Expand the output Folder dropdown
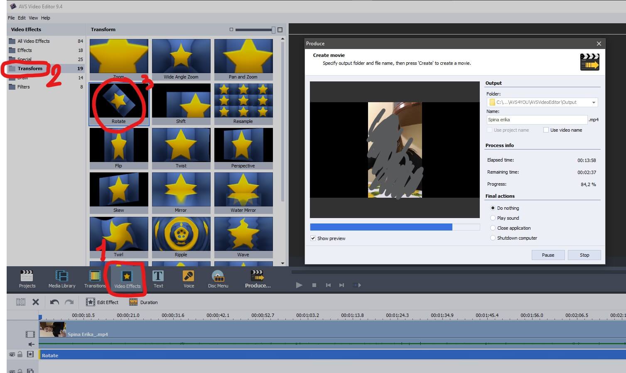The height and width of the screenshot is (373, 626). tap(594, 102)
